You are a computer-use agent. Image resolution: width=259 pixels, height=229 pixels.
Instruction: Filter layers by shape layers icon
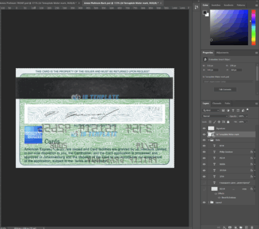238,111
